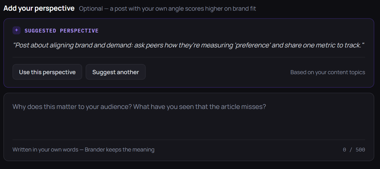Apply the suggestion via Use this perspective
The width and height of the screenshot is (380, 169).
(47, 72)
